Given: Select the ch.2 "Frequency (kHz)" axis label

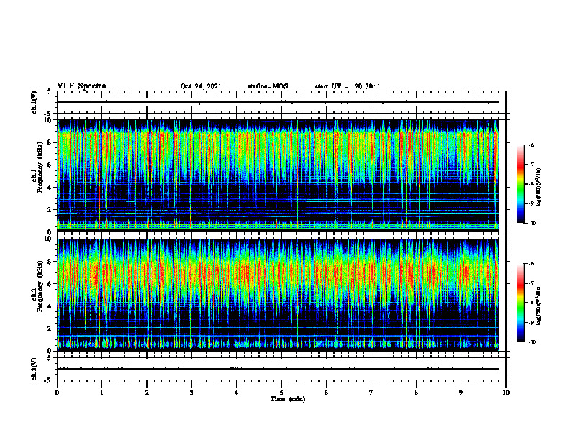Looking at the screenshot, I should point(39,286).
